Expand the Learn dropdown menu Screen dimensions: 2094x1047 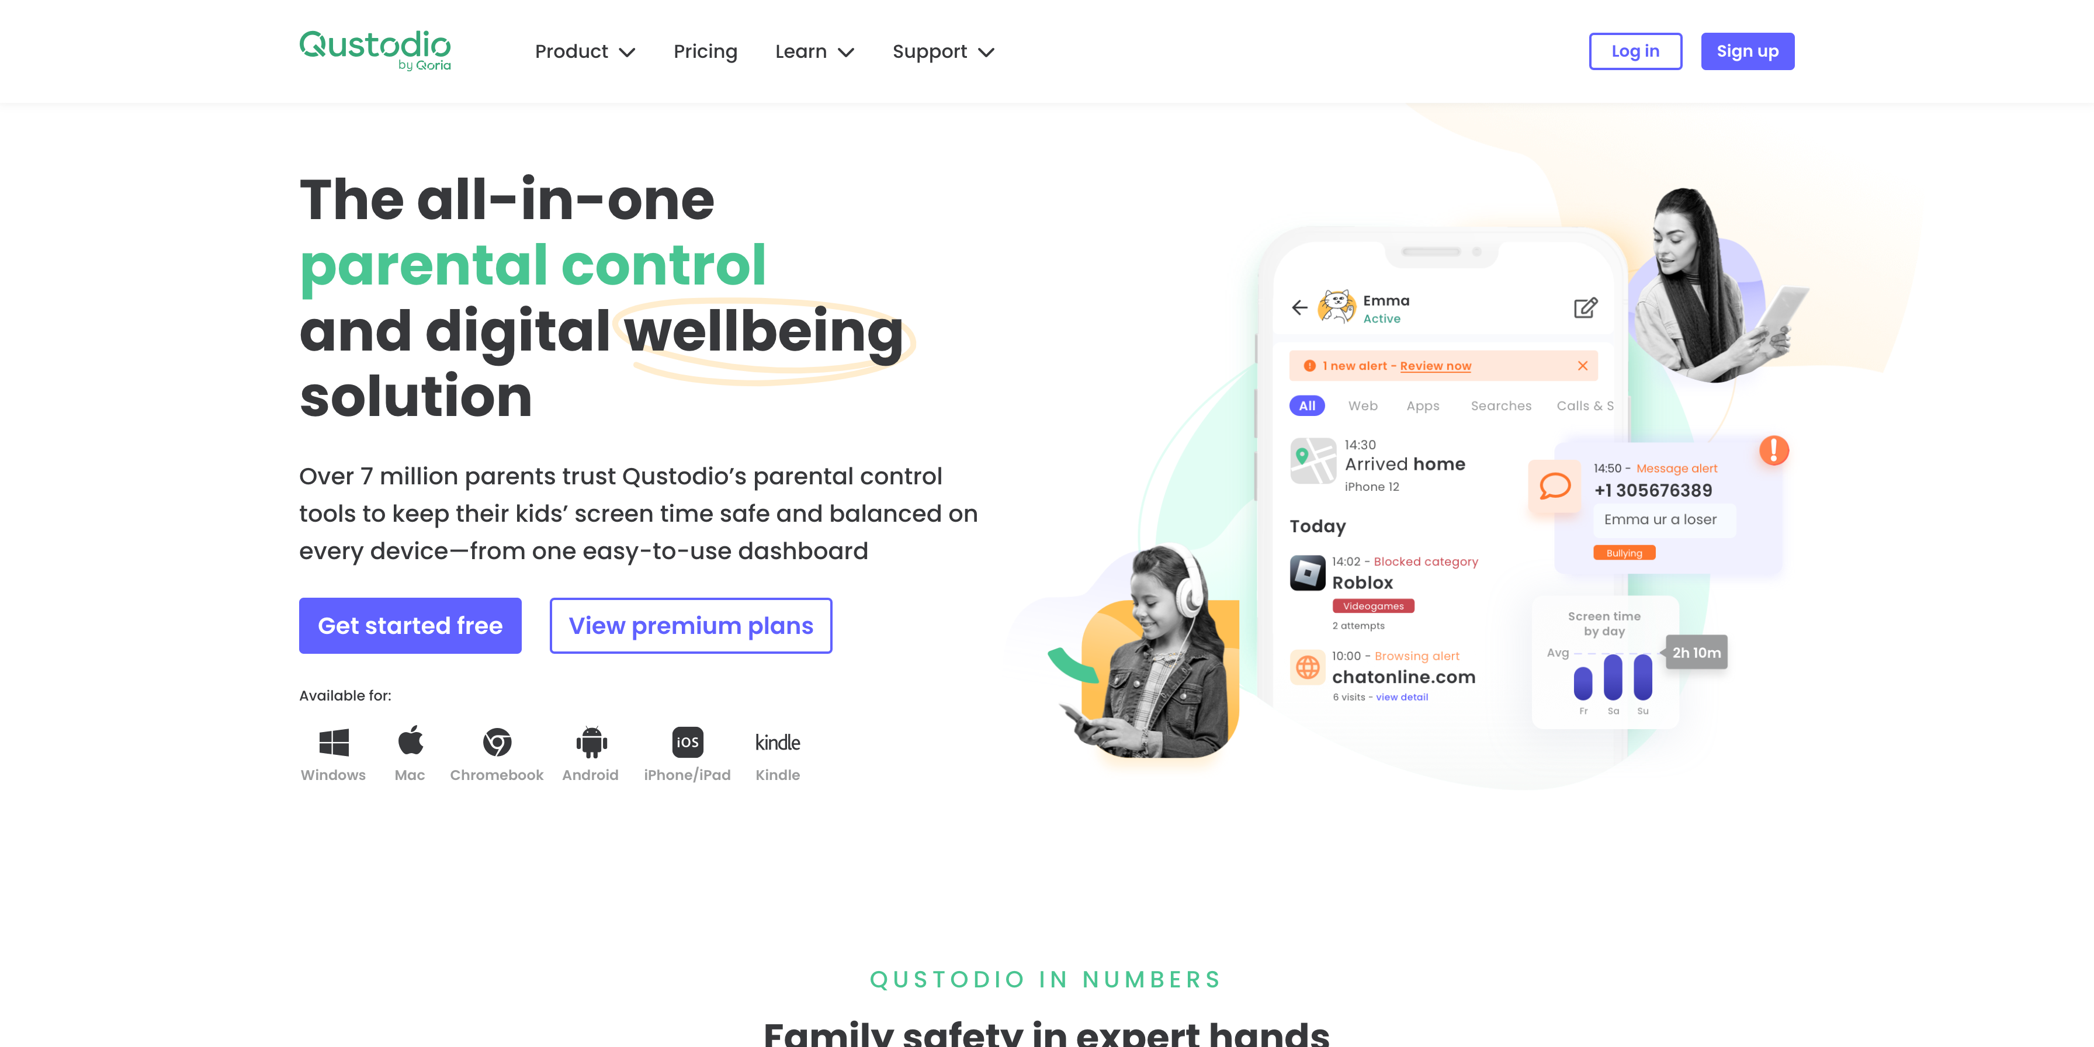[816, 51]
